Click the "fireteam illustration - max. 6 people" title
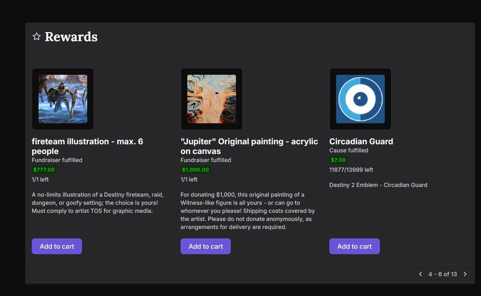Viewport: 481px width, 296px height. (x=88, y=146)
